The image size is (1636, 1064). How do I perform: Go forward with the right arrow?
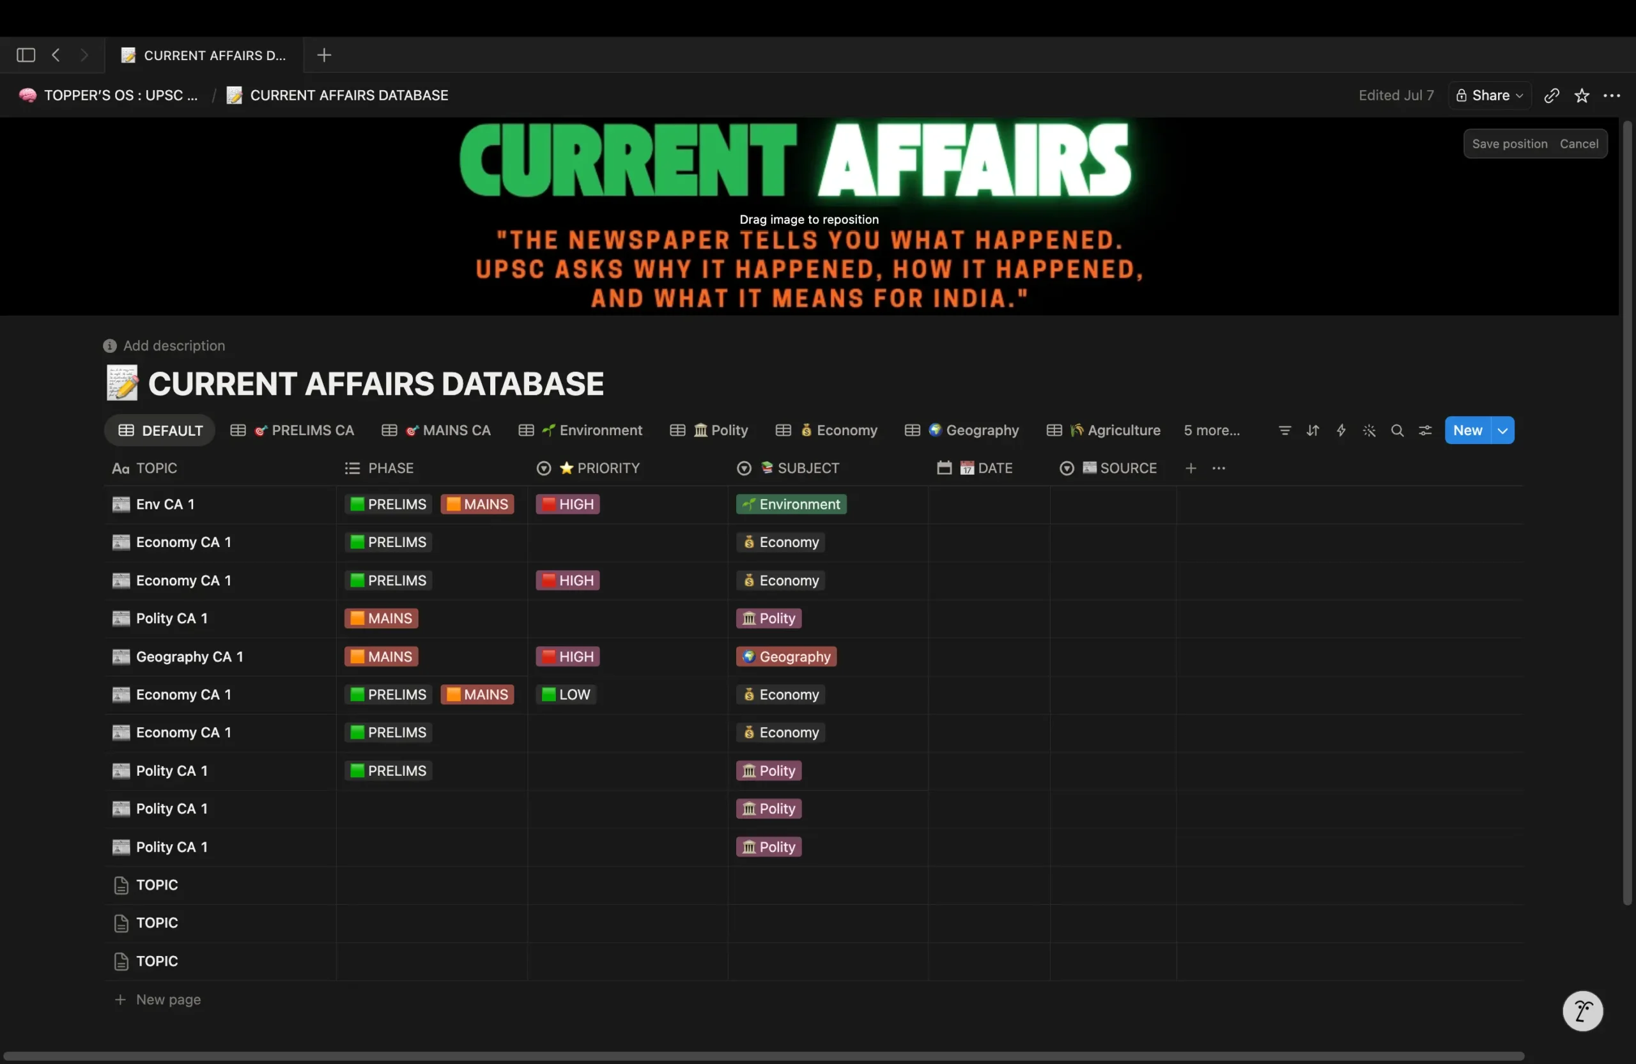(84, 55)
